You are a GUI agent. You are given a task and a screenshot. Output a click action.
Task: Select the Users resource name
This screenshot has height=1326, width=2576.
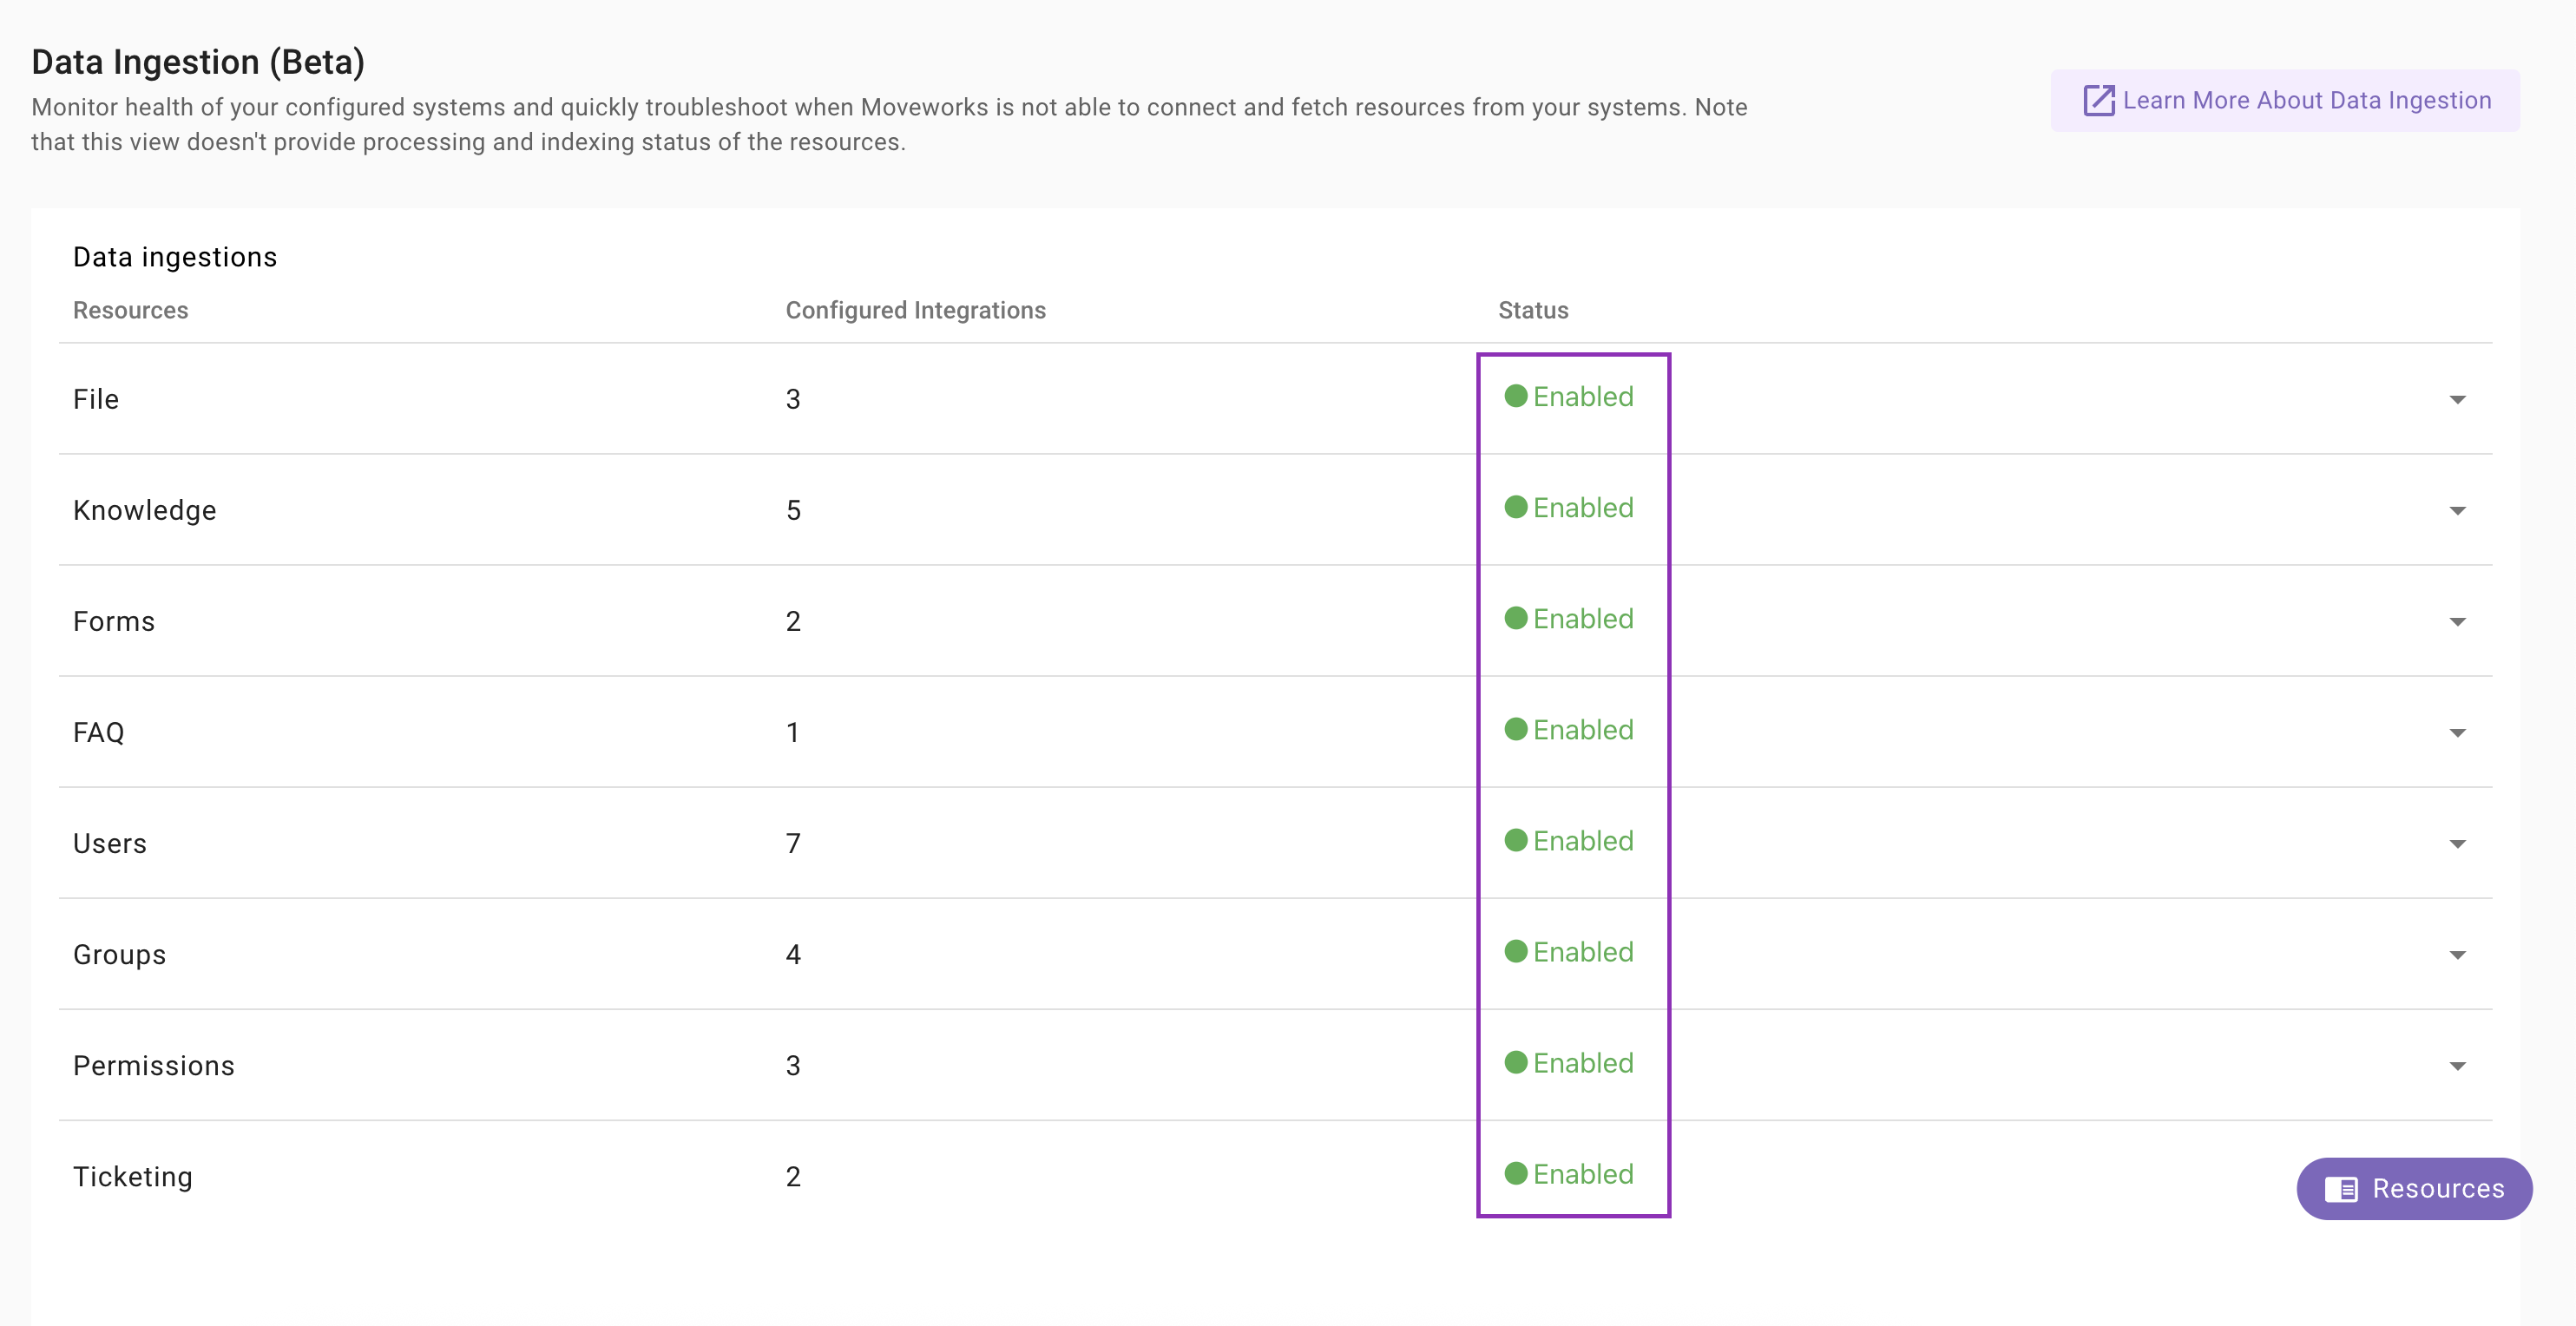pyautogui.click(x=110, y=843)
